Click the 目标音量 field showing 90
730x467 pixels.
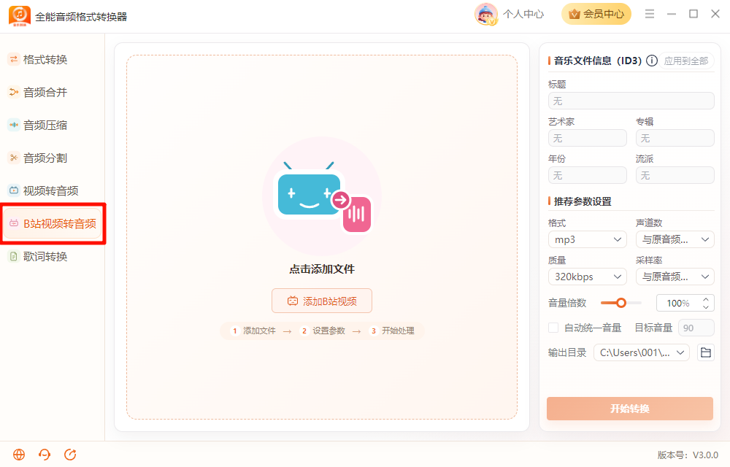point(696,328)
